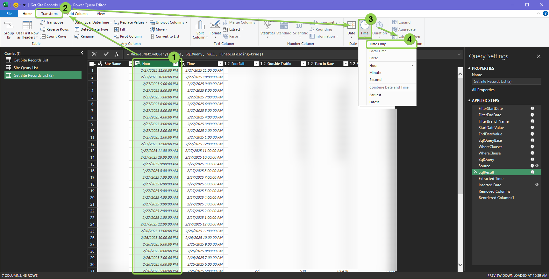The width and height of the screenshot is (549, 279).
Task: Select the Site Name column header
Action: click(x=115, y=64)
